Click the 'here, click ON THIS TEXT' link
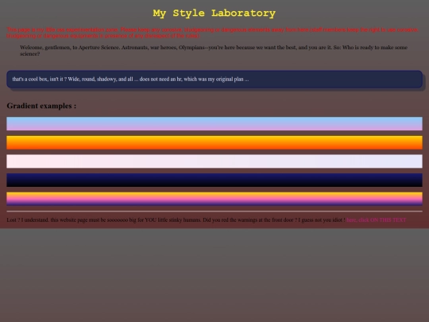Screen dimensions: 429x322 pyautogui.click(x=377, y=220)
